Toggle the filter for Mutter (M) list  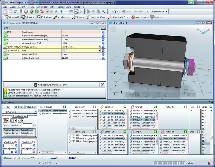point(185,132)
